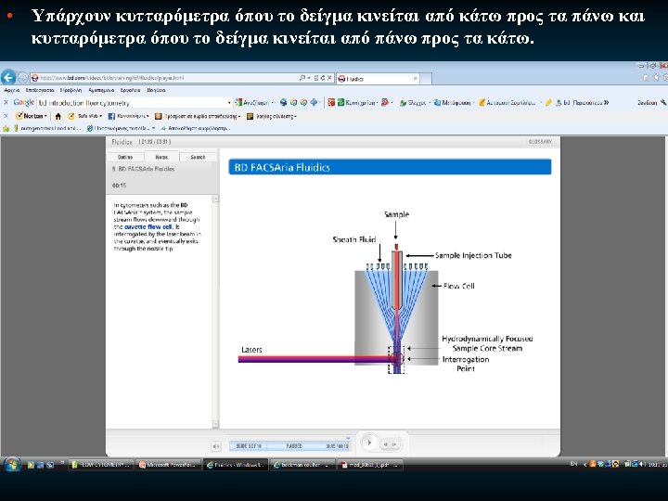
Task: Open the Norton card protection dropdown
Action: pos(198,116)
